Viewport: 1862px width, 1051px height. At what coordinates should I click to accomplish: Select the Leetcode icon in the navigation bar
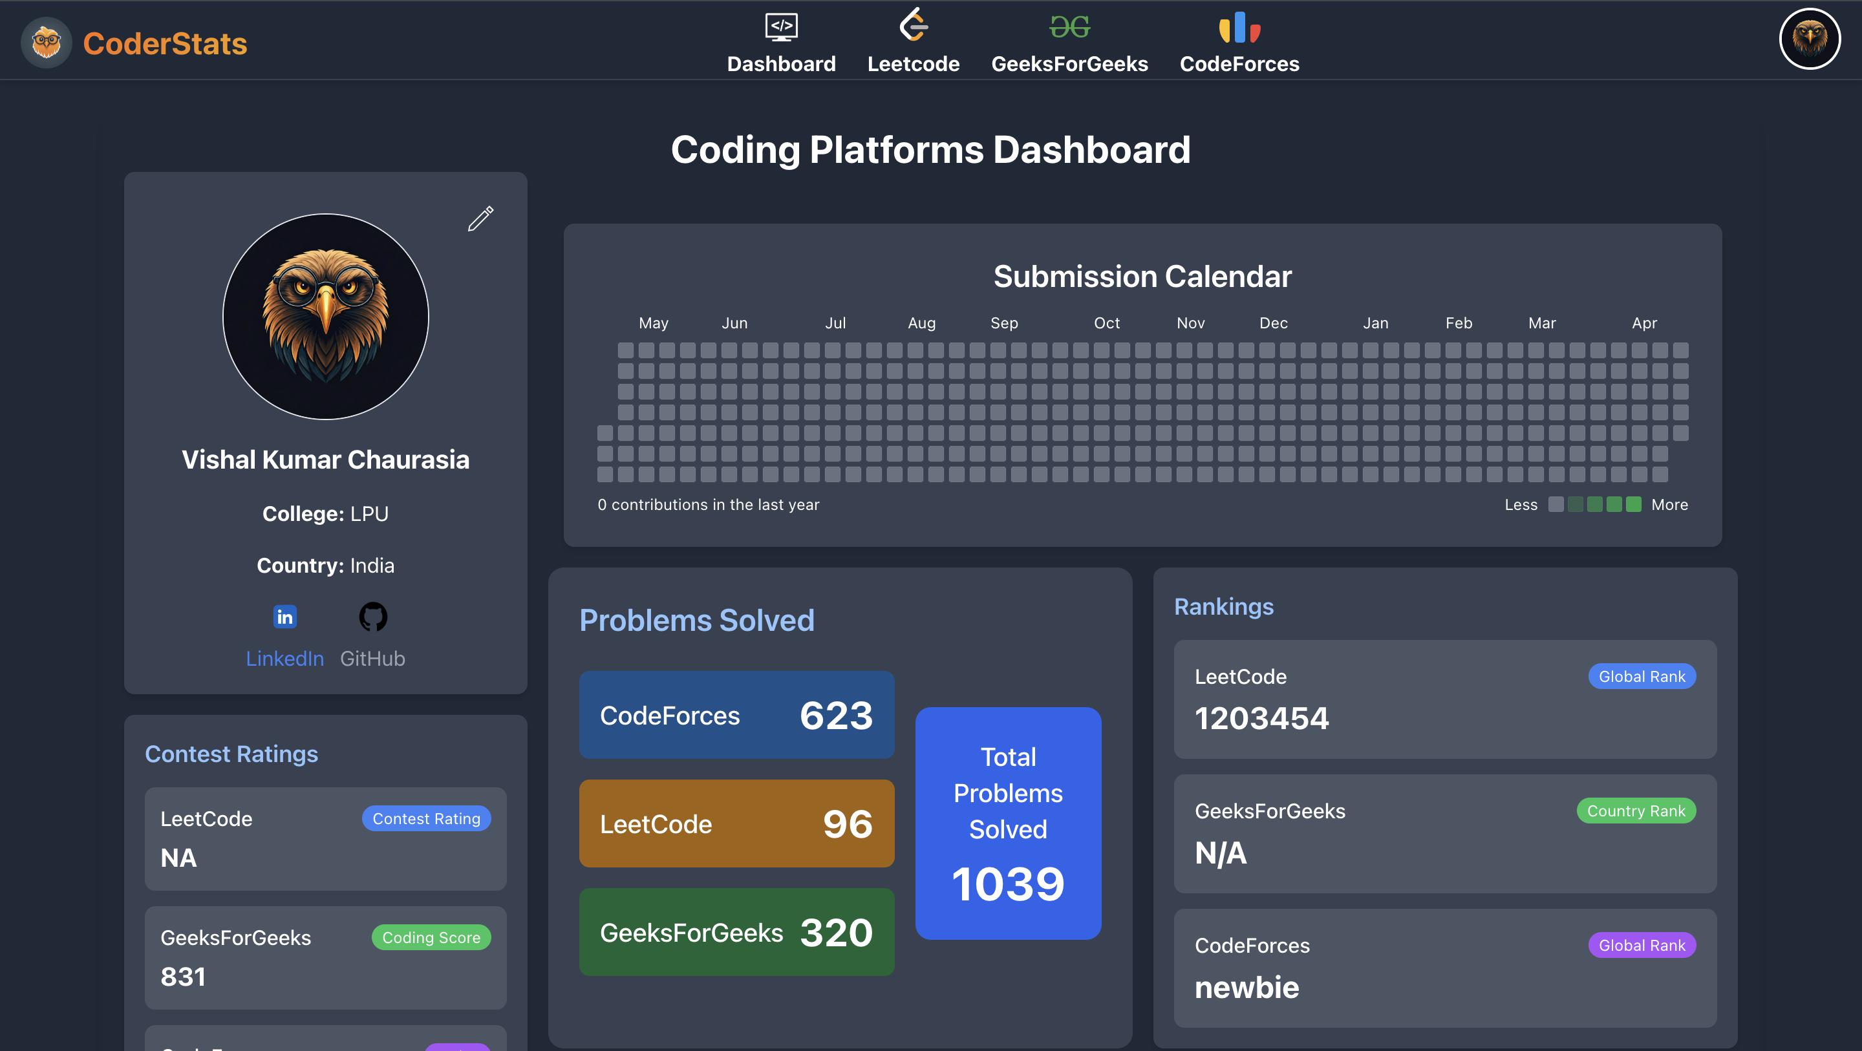914,25
